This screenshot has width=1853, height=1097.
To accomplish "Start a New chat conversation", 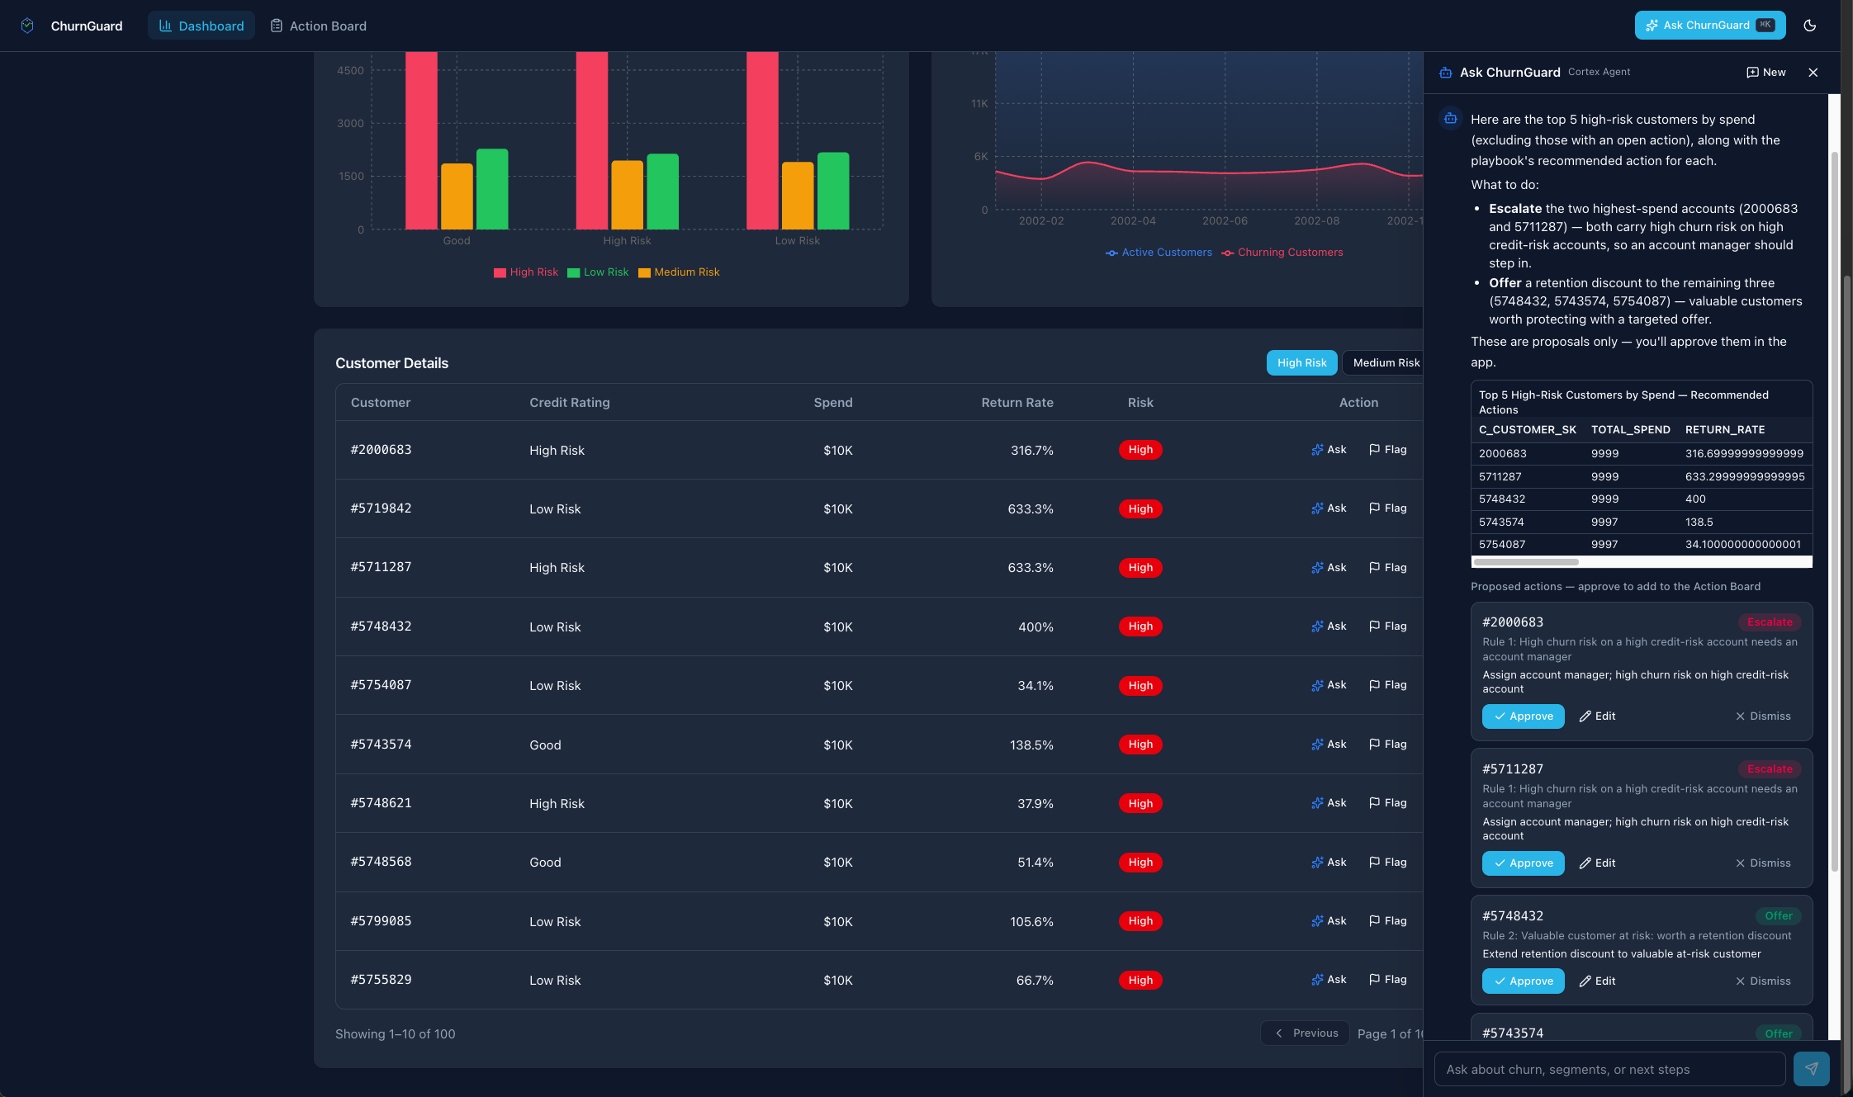I will [1766, 73].
